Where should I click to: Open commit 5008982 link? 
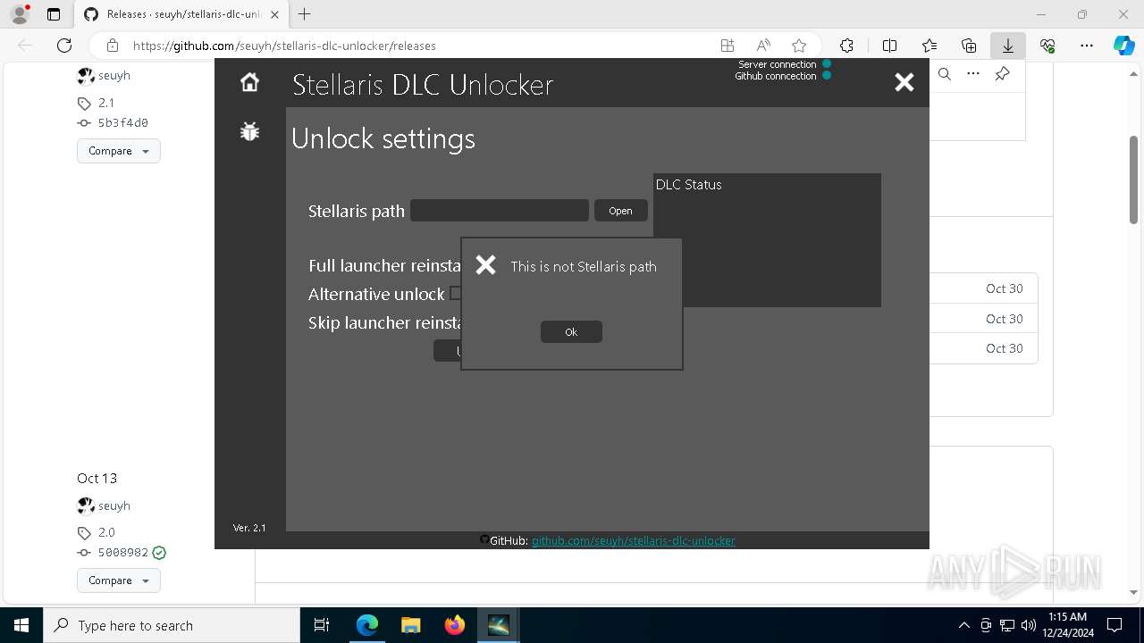tap(122, 553)
